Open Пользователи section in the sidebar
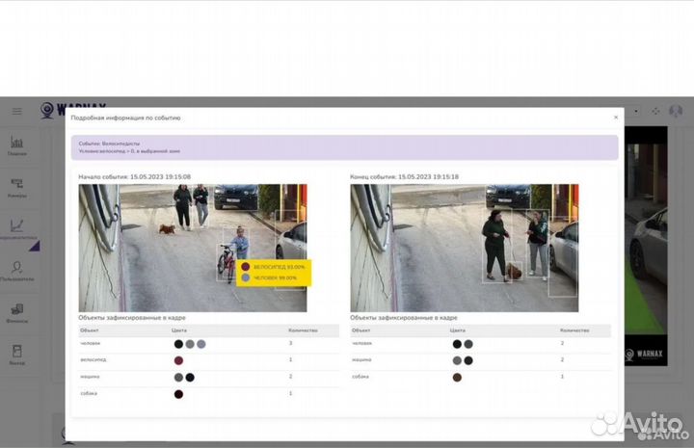This screenshot has width=694, height=448. (x=16, y=271)
